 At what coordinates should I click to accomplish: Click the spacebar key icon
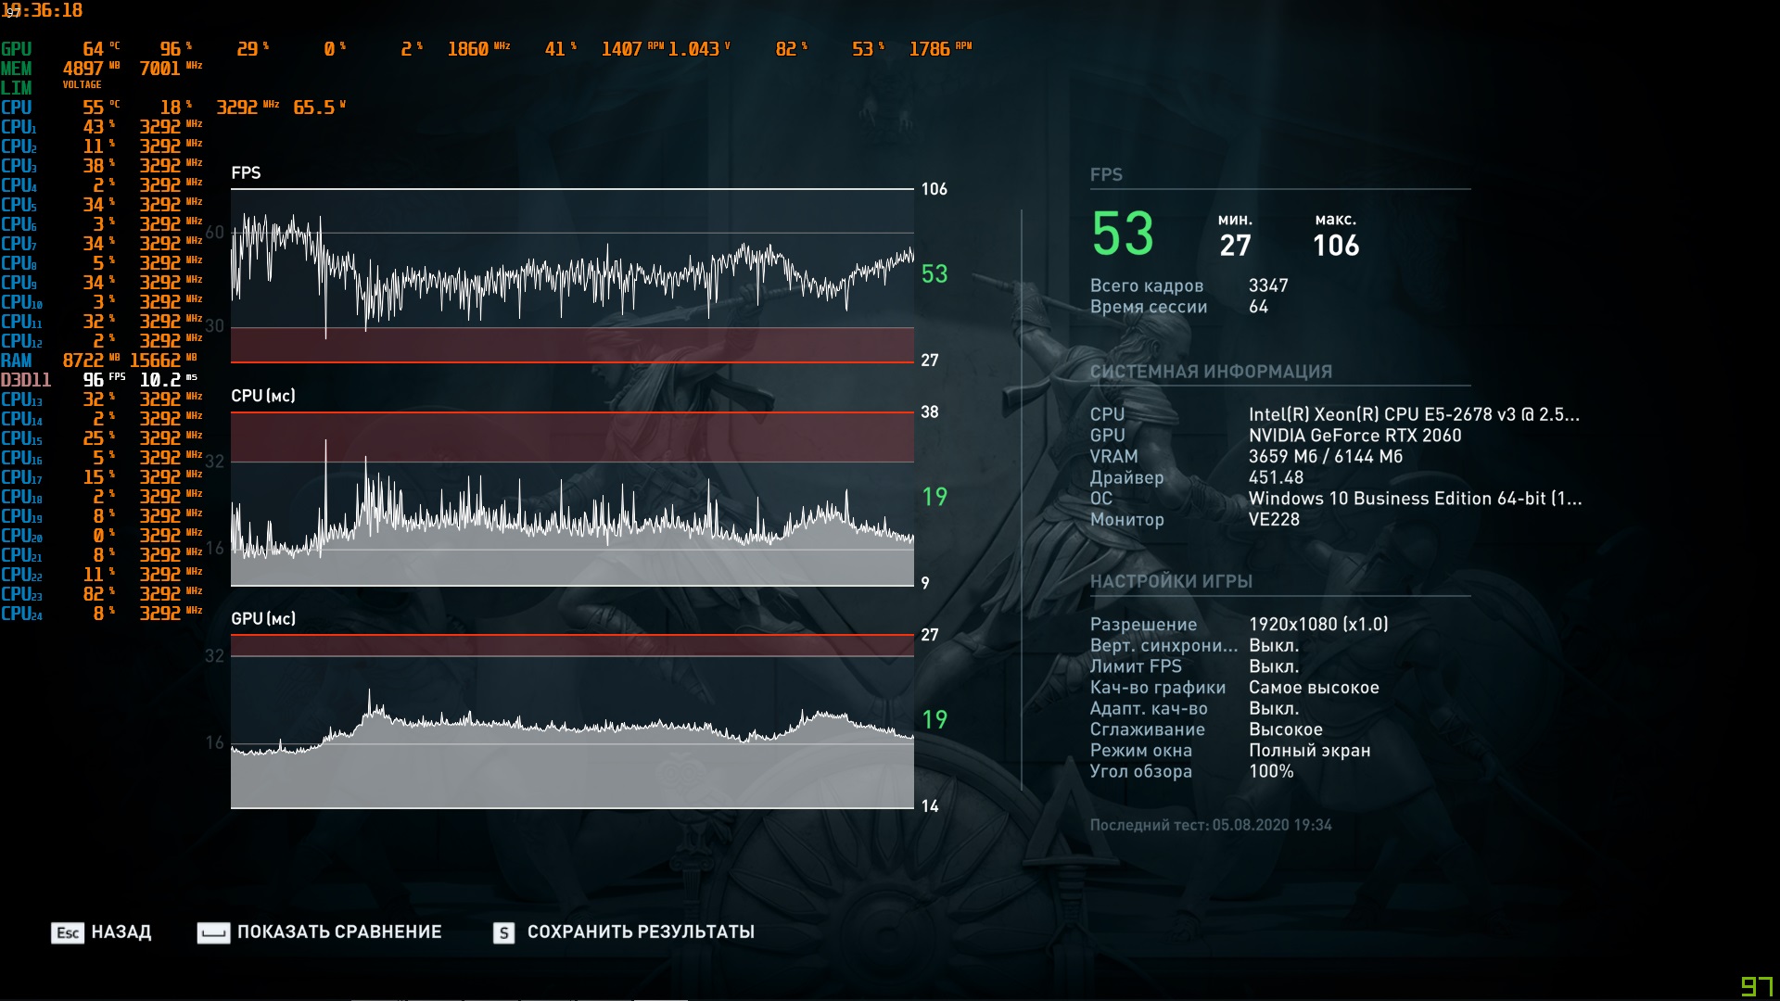[x=213, y=932]
